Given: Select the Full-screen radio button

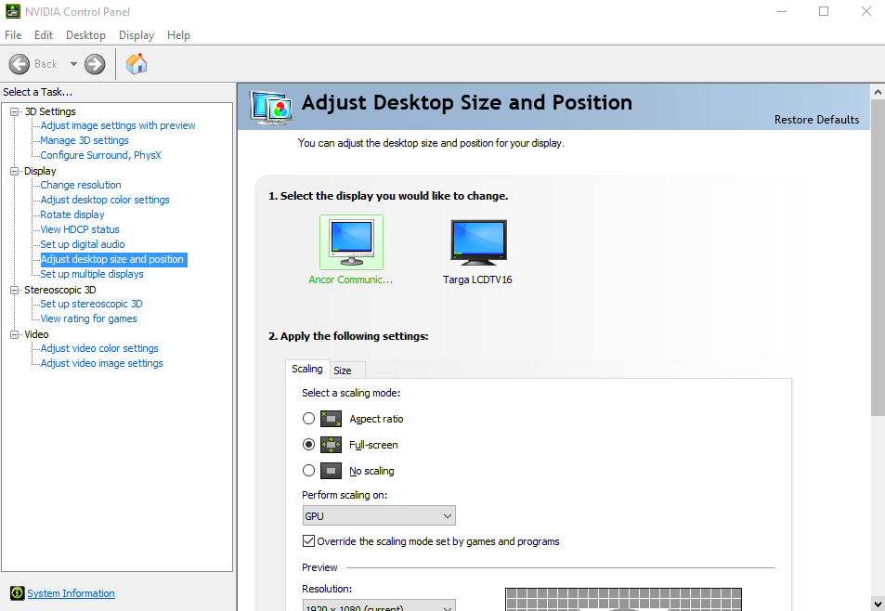Looking at the screenshot, I should point(308,445).
